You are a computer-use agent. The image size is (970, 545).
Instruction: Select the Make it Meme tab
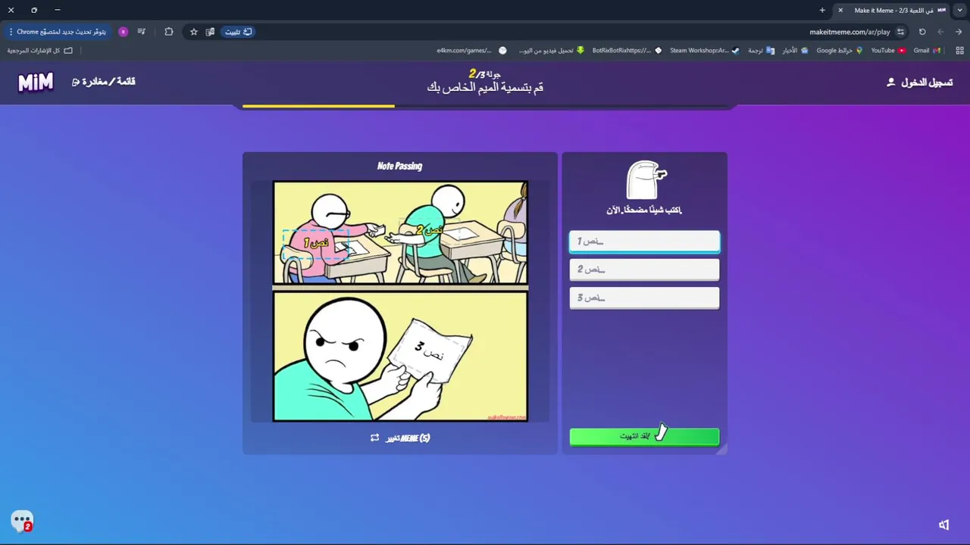pyautogui.click(x=893, y=11)
